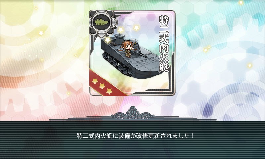Click the twinkling star at top right corner

click(241, 3)
